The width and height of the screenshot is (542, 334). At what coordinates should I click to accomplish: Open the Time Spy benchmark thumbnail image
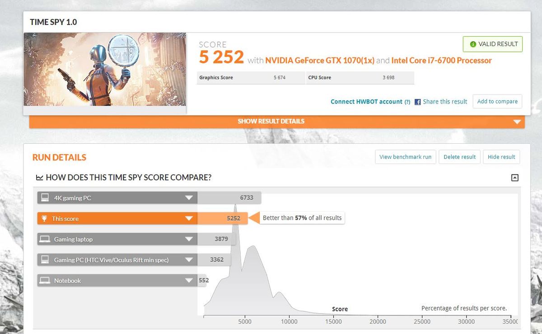click(105, 69)
